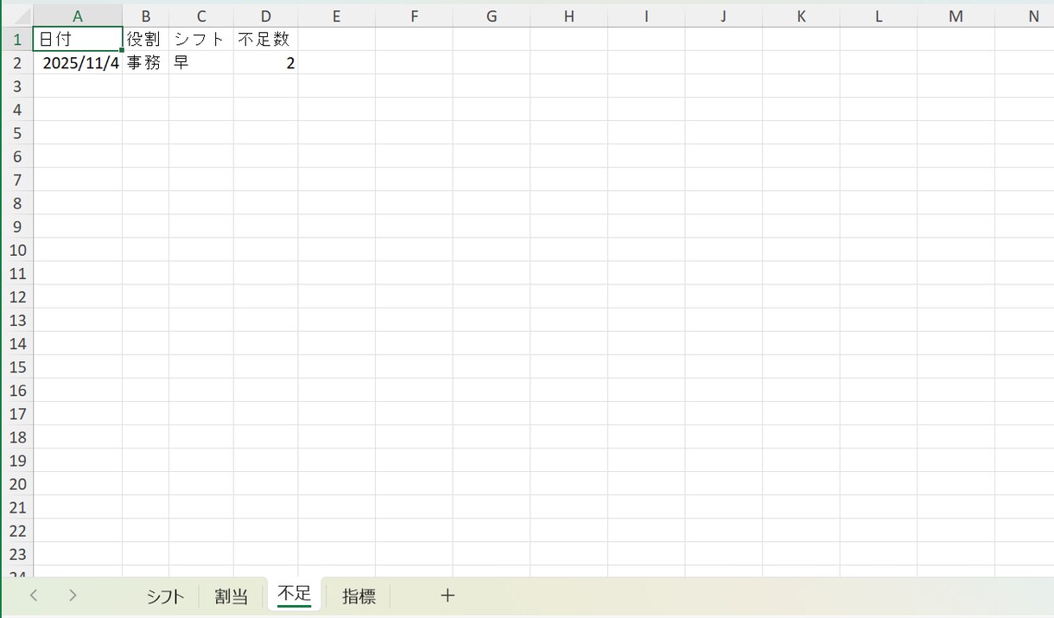Open the 割当 sheet tab
This screenshot has height=618, width=1054.
coord(232,596)
